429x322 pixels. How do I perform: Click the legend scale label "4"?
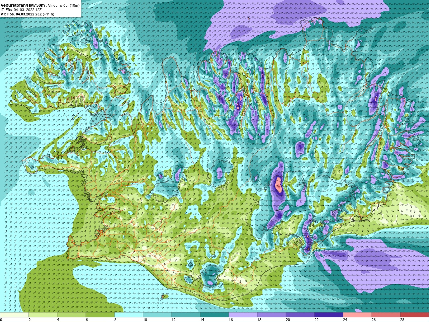[58, 320]
